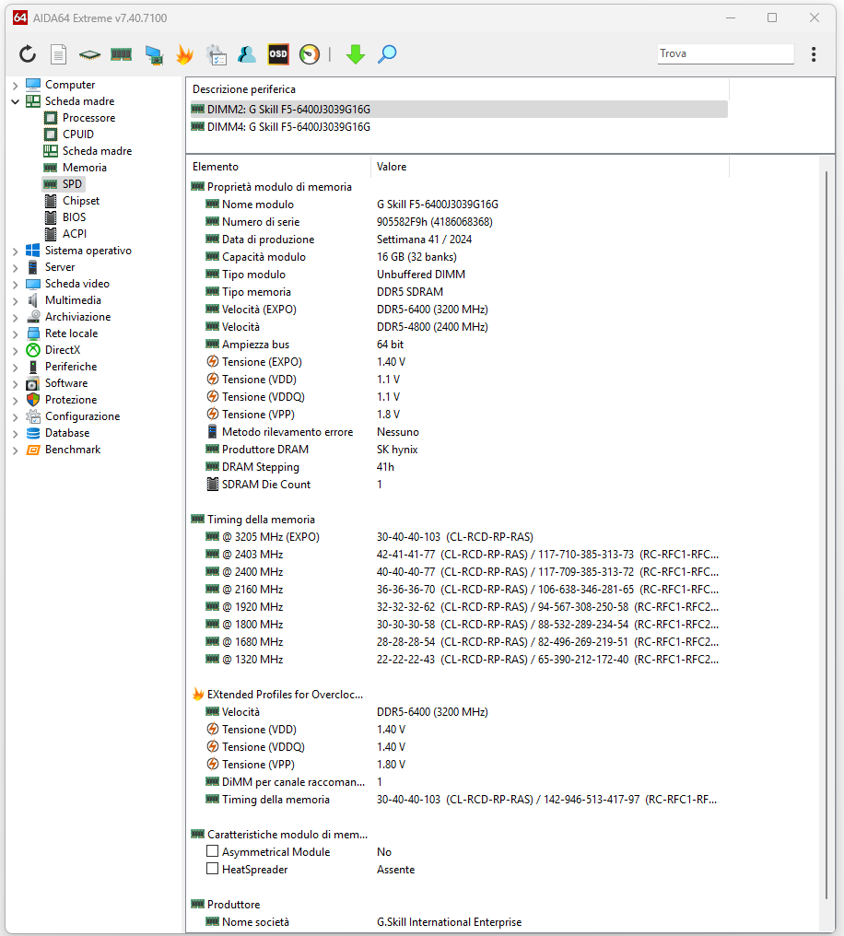Select the Tensione (EXPO) row
Image resolution: width=844 pixels, height=936 pixels.
click(x=459, y=362)
